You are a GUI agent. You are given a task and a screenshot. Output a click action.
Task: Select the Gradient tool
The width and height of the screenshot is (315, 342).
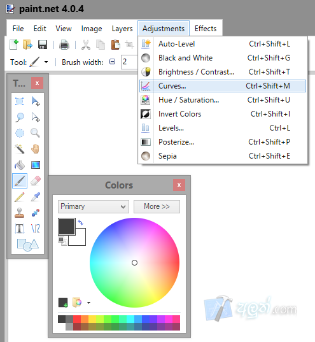(x=35, y=165)
